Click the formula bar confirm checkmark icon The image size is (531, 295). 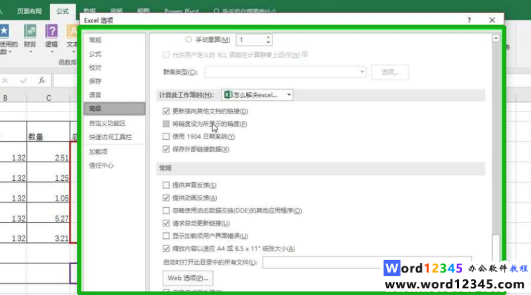pos(23,81)
